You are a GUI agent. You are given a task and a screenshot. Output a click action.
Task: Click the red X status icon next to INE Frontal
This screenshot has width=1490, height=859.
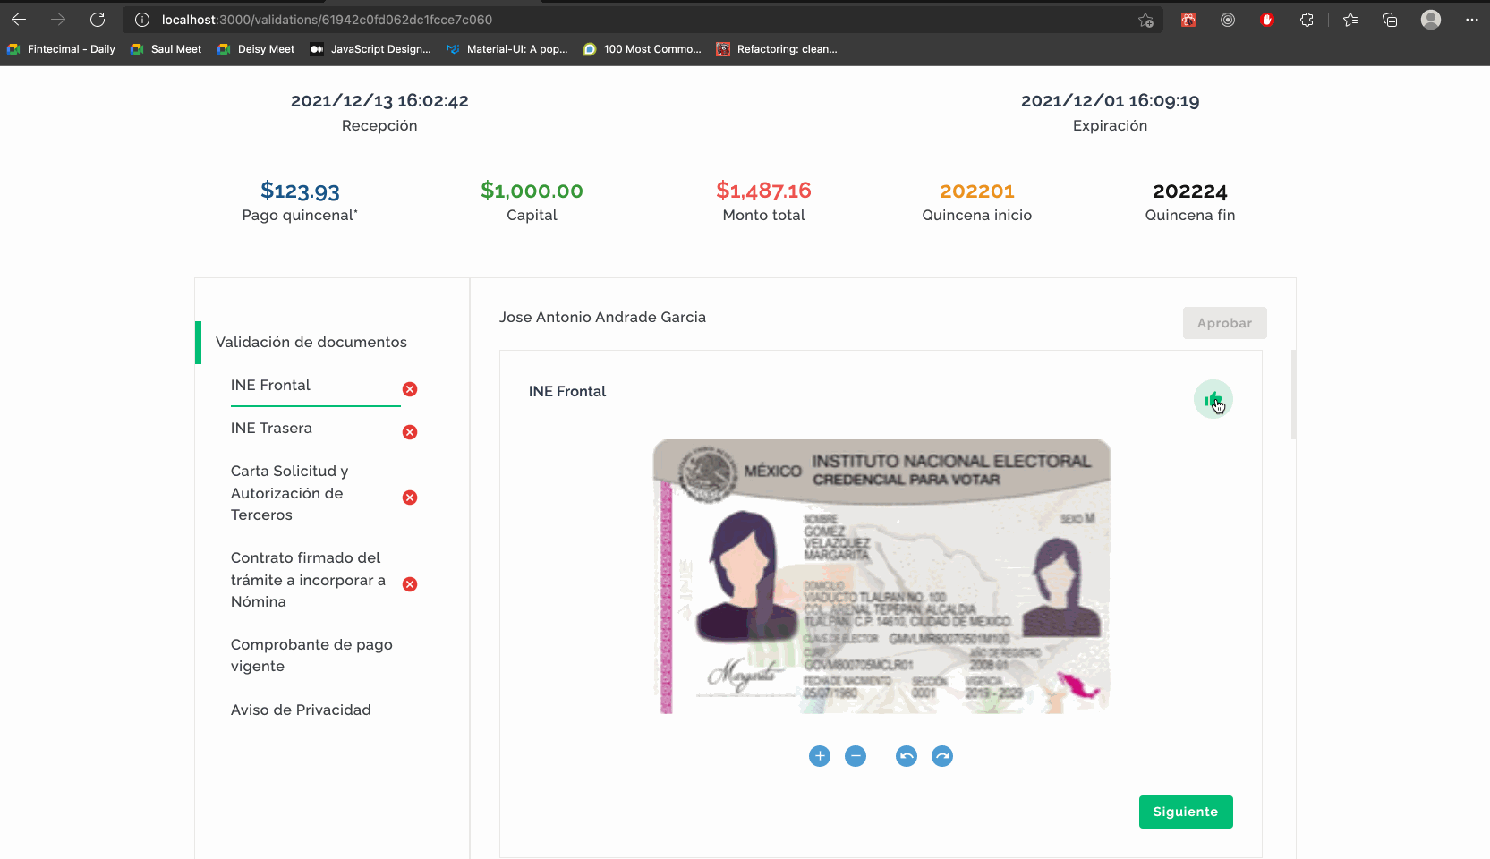point(410,389)
